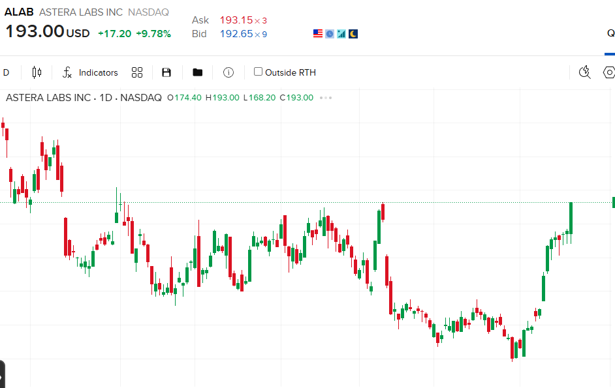Click the chart info circle icon
This screenshot has height=388, width=615.
click(228, 72)
